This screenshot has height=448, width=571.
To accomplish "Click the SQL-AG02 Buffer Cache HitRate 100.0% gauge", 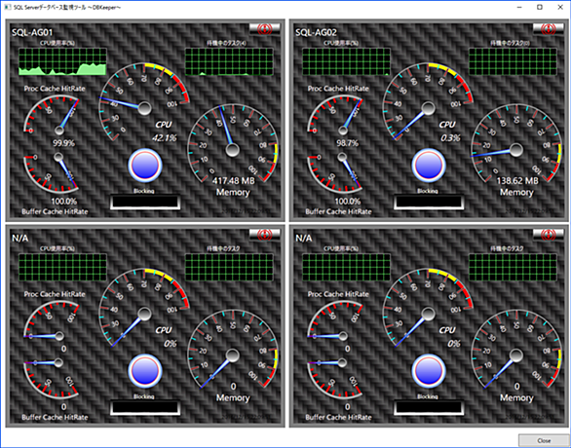I will (x=335, y=174).
